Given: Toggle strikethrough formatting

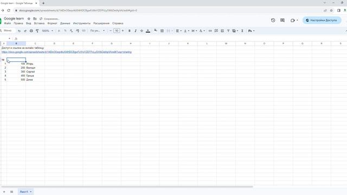Looking at the screenshot, I should (142, 31).
